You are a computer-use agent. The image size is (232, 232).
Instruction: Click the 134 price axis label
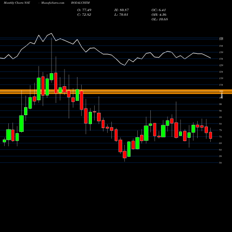tap(221, 59)
